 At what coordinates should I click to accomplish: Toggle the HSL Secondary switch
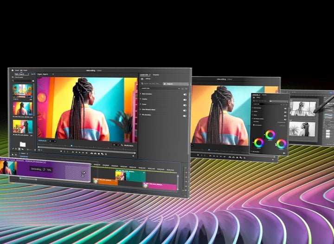(x=185, y=116)
